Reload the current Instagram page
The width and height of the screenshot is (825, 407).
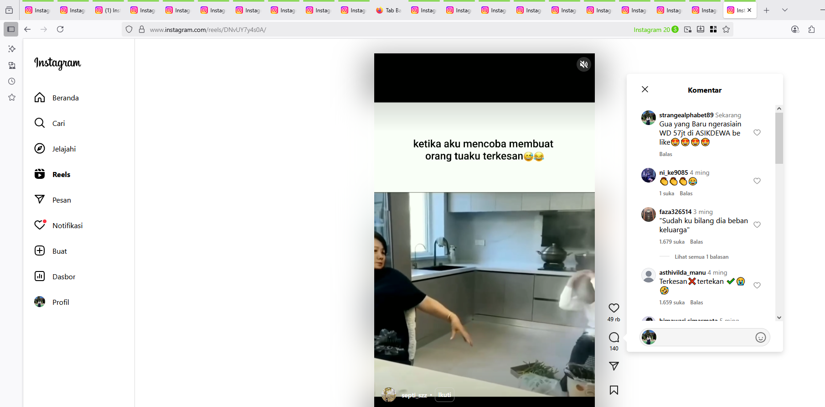pos(60,29)
